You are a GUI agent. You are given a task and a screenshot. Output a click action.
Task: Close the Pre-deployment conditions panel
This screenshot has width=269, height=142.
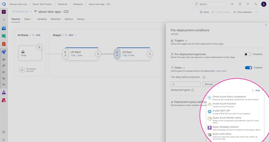[x=266, y=25]
